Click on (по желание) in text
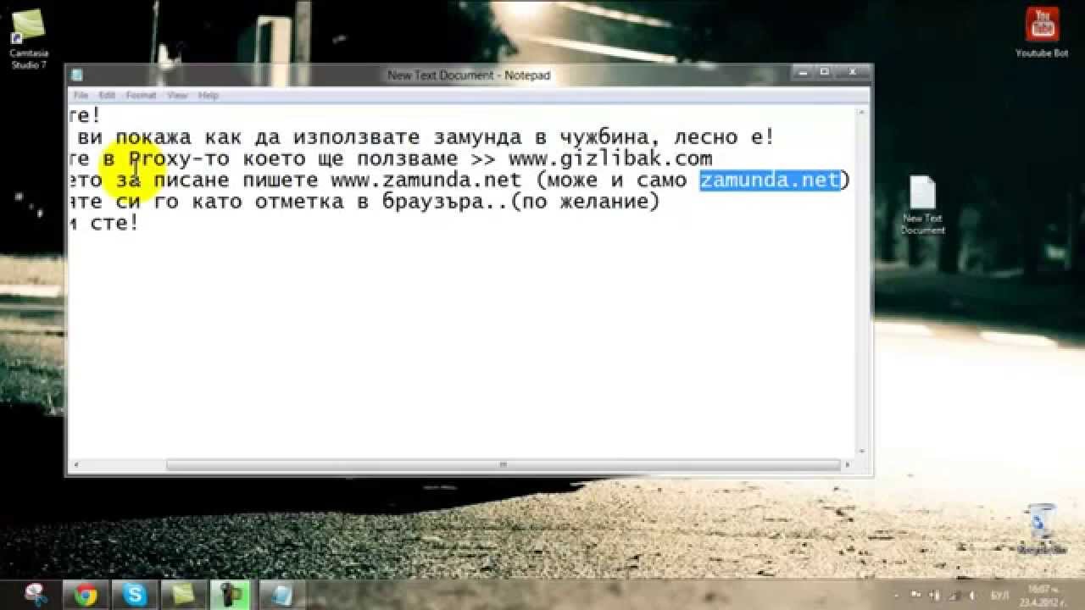 [585, 202]
